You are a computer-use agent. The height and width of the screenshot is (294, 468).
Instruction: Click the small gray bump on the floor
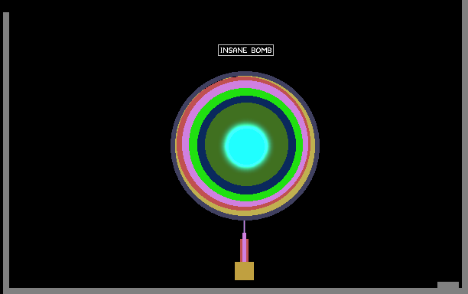(x=448, y=285)
